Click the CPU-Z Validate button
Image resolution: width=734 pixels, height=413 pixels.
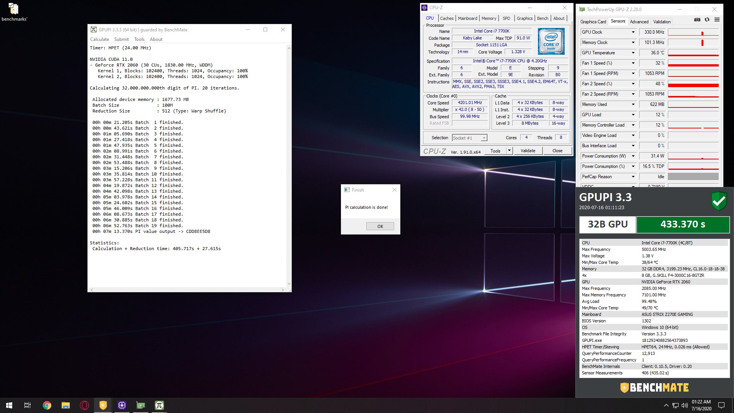click(x=528, y=151)
